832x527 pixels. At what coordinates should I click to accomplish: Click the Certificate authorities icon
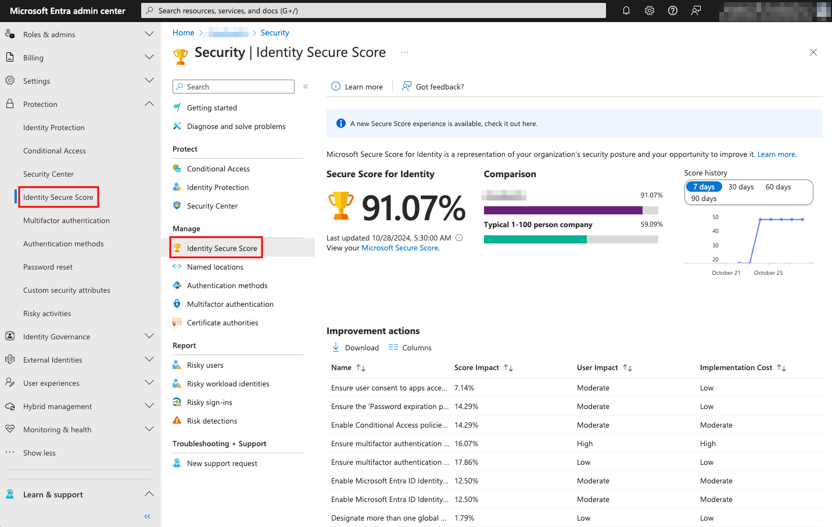click(177, 322)
